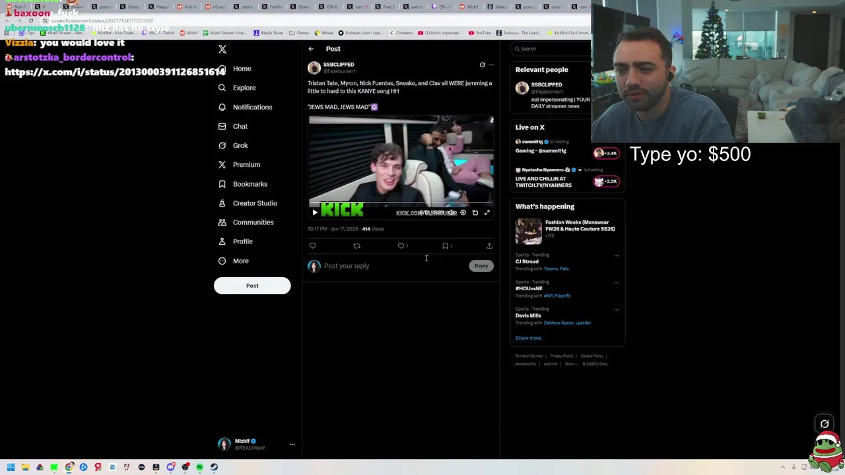Open Explore in sidebar

[x=237, y=88]
